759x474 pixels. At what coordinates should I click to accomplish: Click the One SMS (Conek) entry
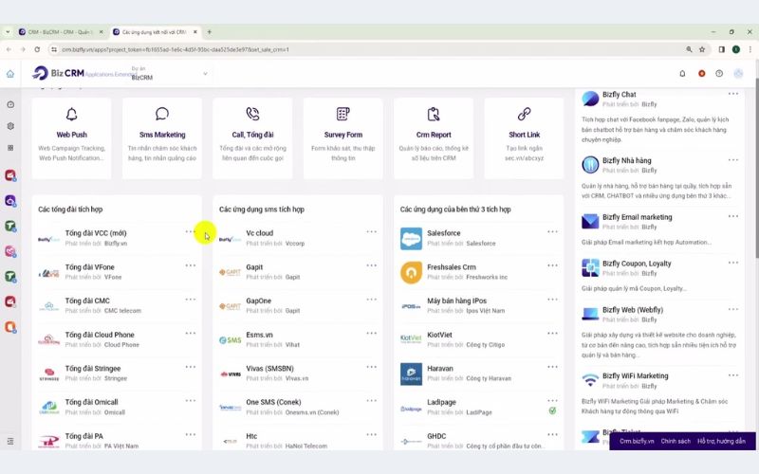click(x=297, y=408)
